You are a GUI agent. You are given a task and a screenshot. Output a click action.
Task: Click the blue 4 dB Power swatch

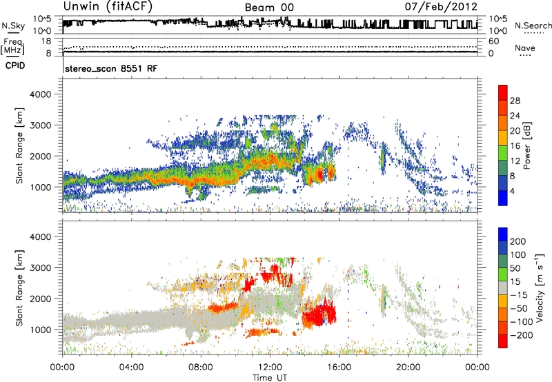[503, 198]
